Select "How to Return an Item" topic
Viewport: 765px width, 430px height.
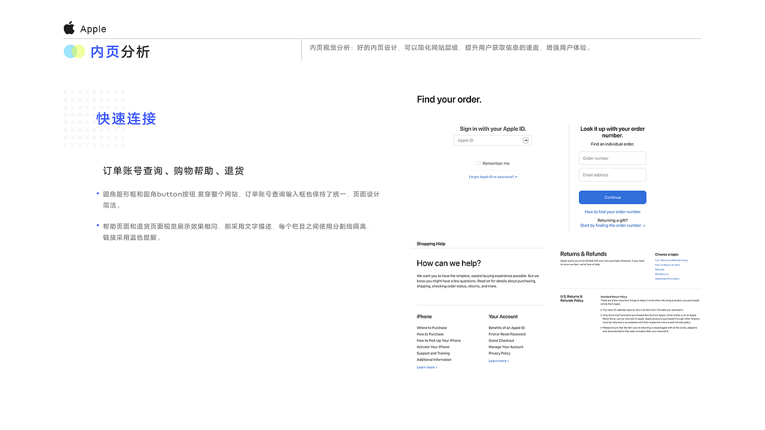tap(666, 265)
